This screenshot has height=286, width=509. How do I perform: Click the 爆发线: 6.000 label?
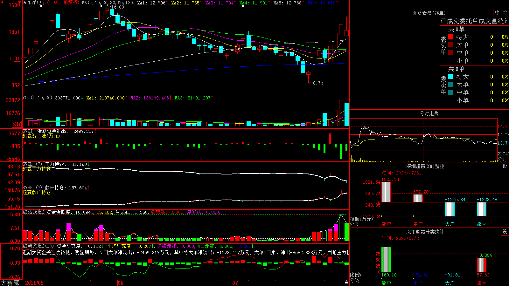[203, 212]
